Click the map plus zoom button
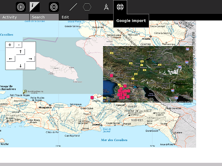The height and width of the screenshot is (166, 222). pos(10,45)
